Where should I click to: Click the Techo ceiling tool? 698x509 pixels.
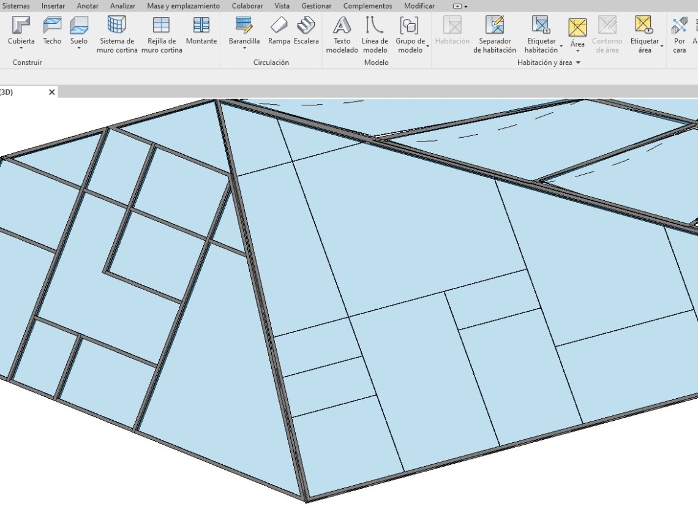[x=52, y=29]
